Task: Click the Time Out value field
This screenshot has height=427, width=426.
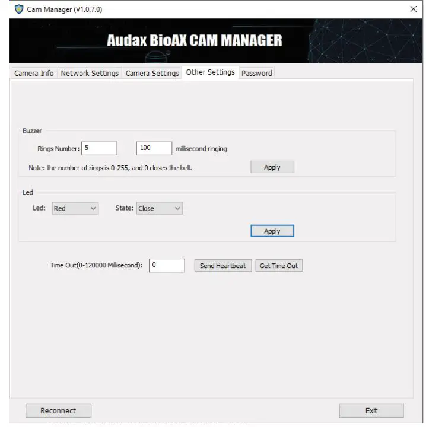Action: [x=167, y=265]
